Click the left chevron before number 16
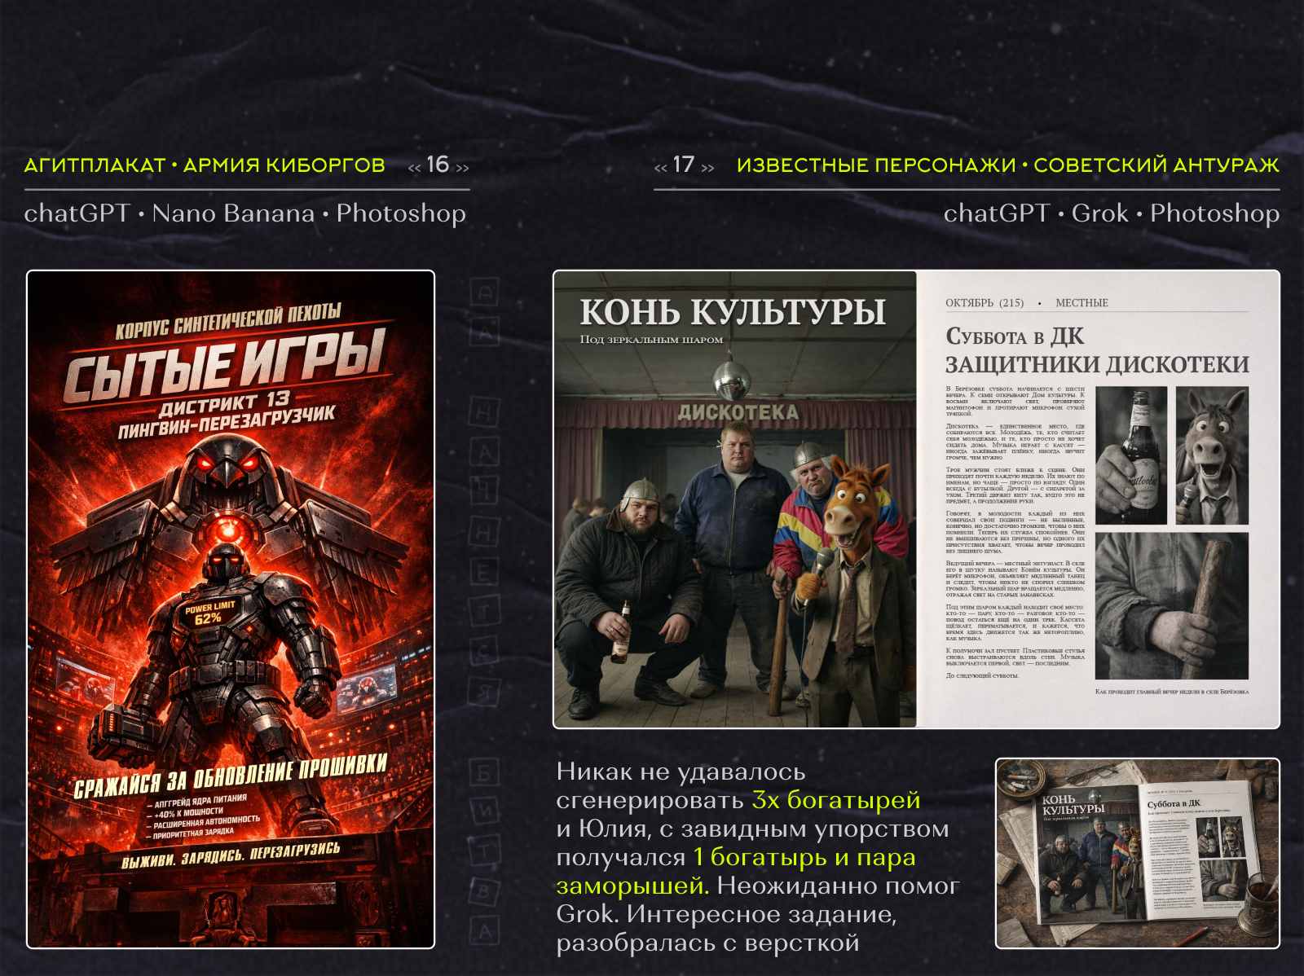 click(x=414, y=168)
